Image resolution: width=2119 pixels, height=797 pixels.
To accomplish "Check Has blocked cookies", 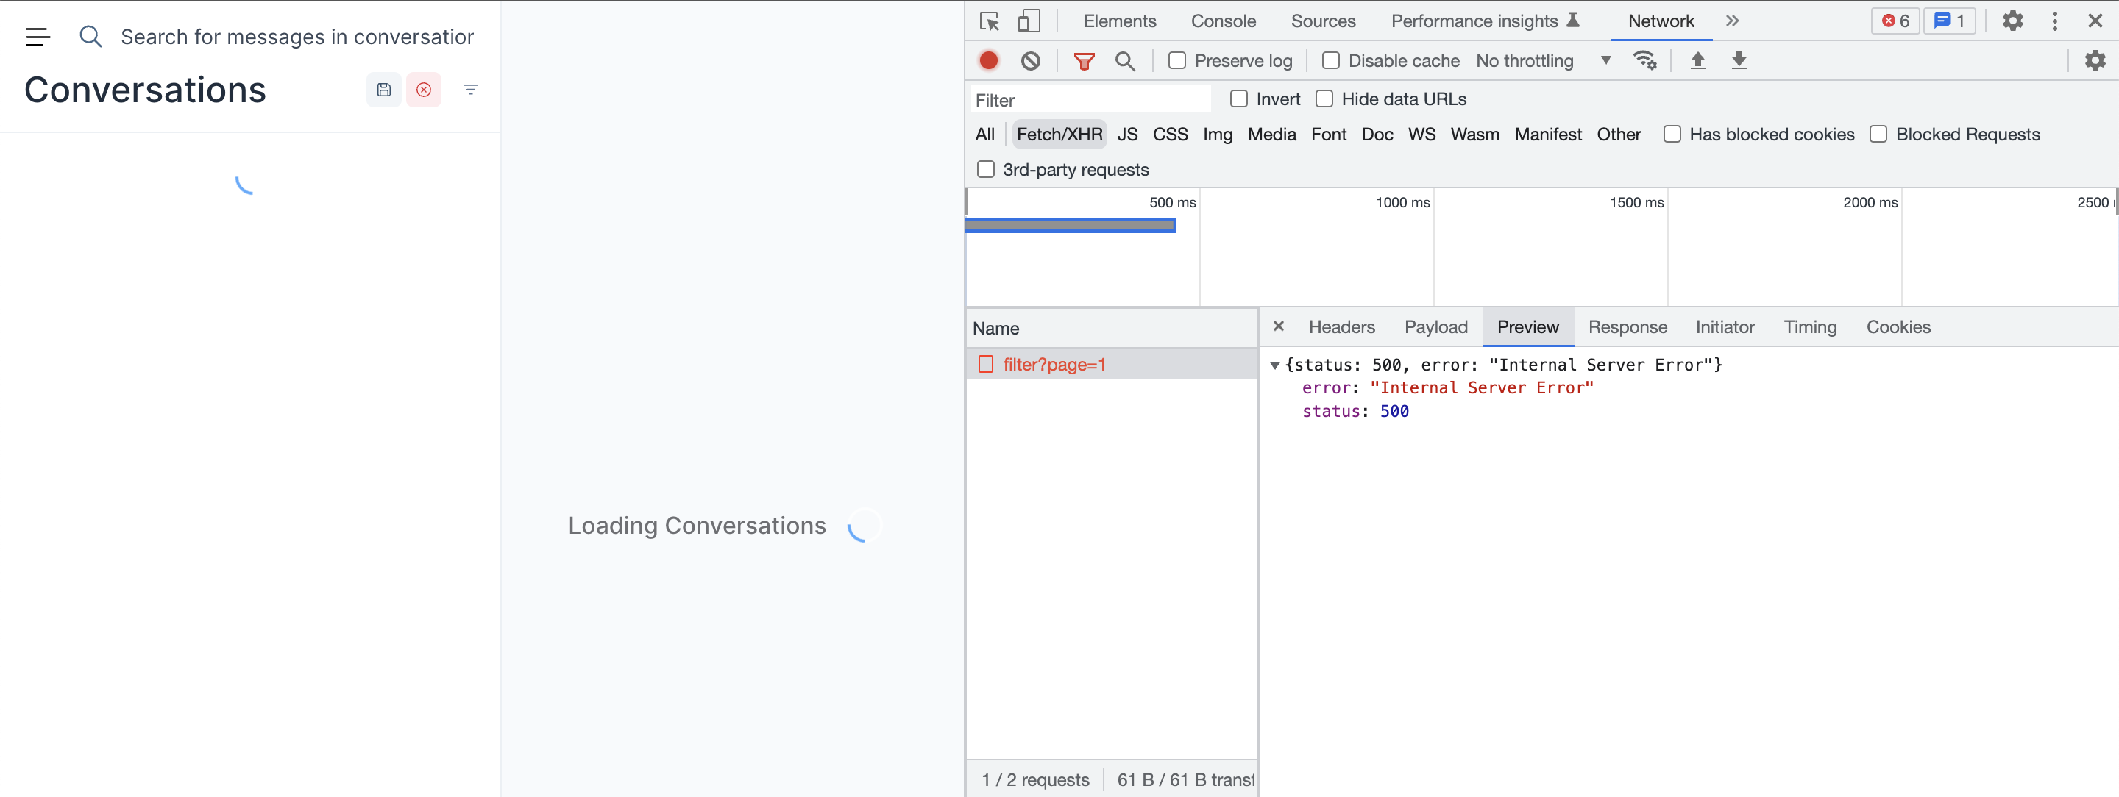I will pos(1672,135).
